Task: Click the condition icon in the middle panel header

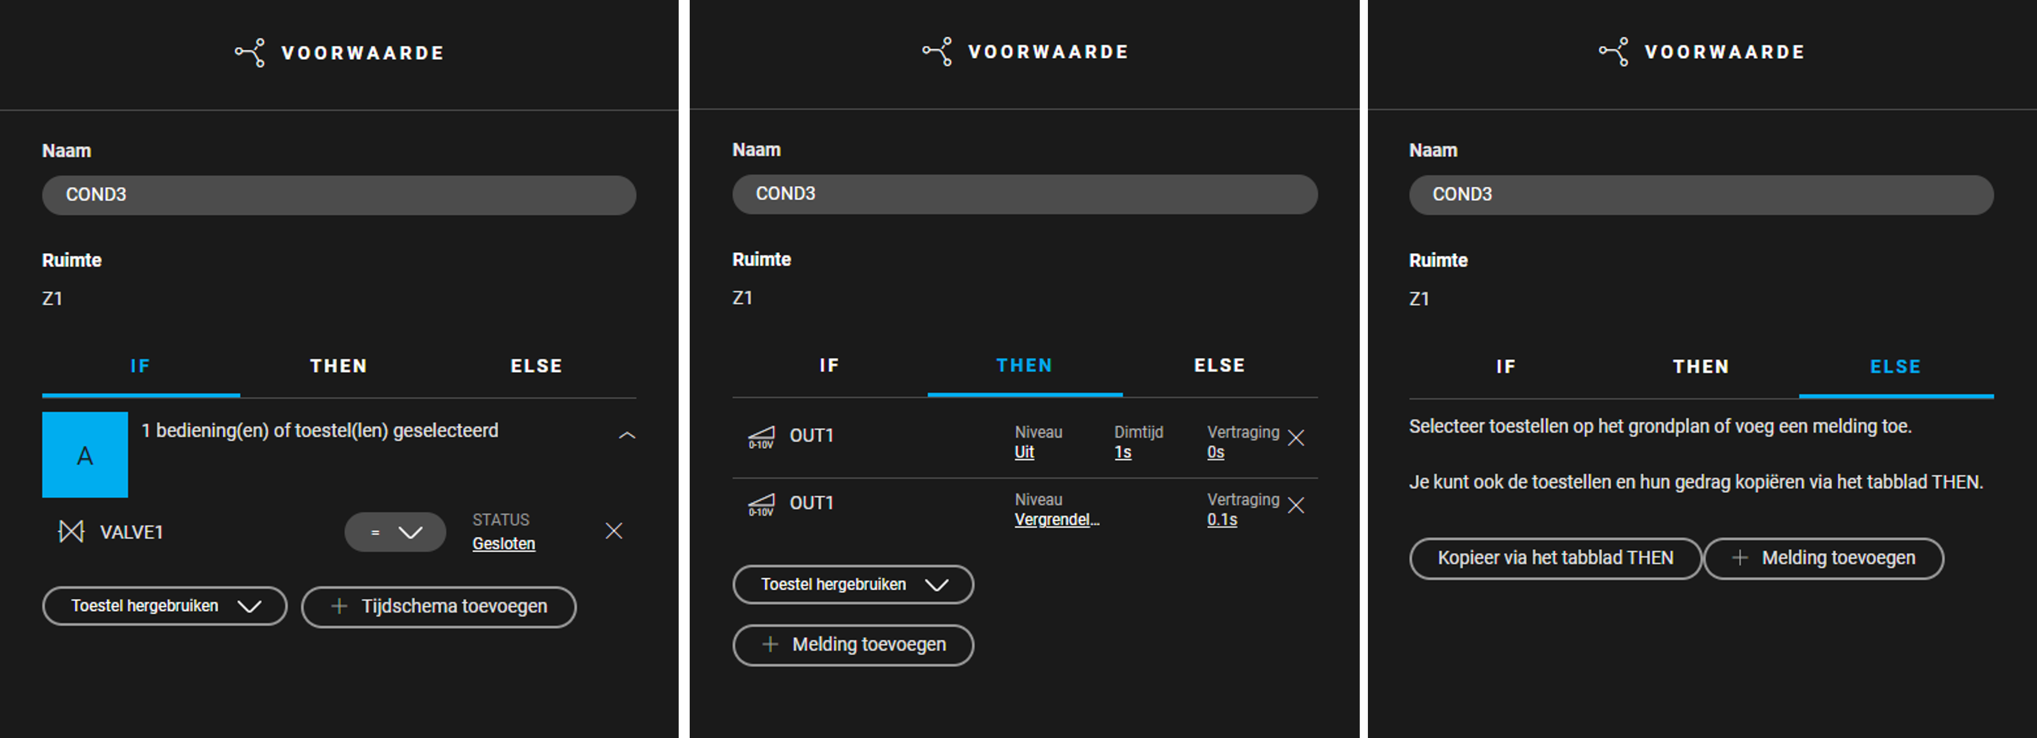Action: click(937, 51)
